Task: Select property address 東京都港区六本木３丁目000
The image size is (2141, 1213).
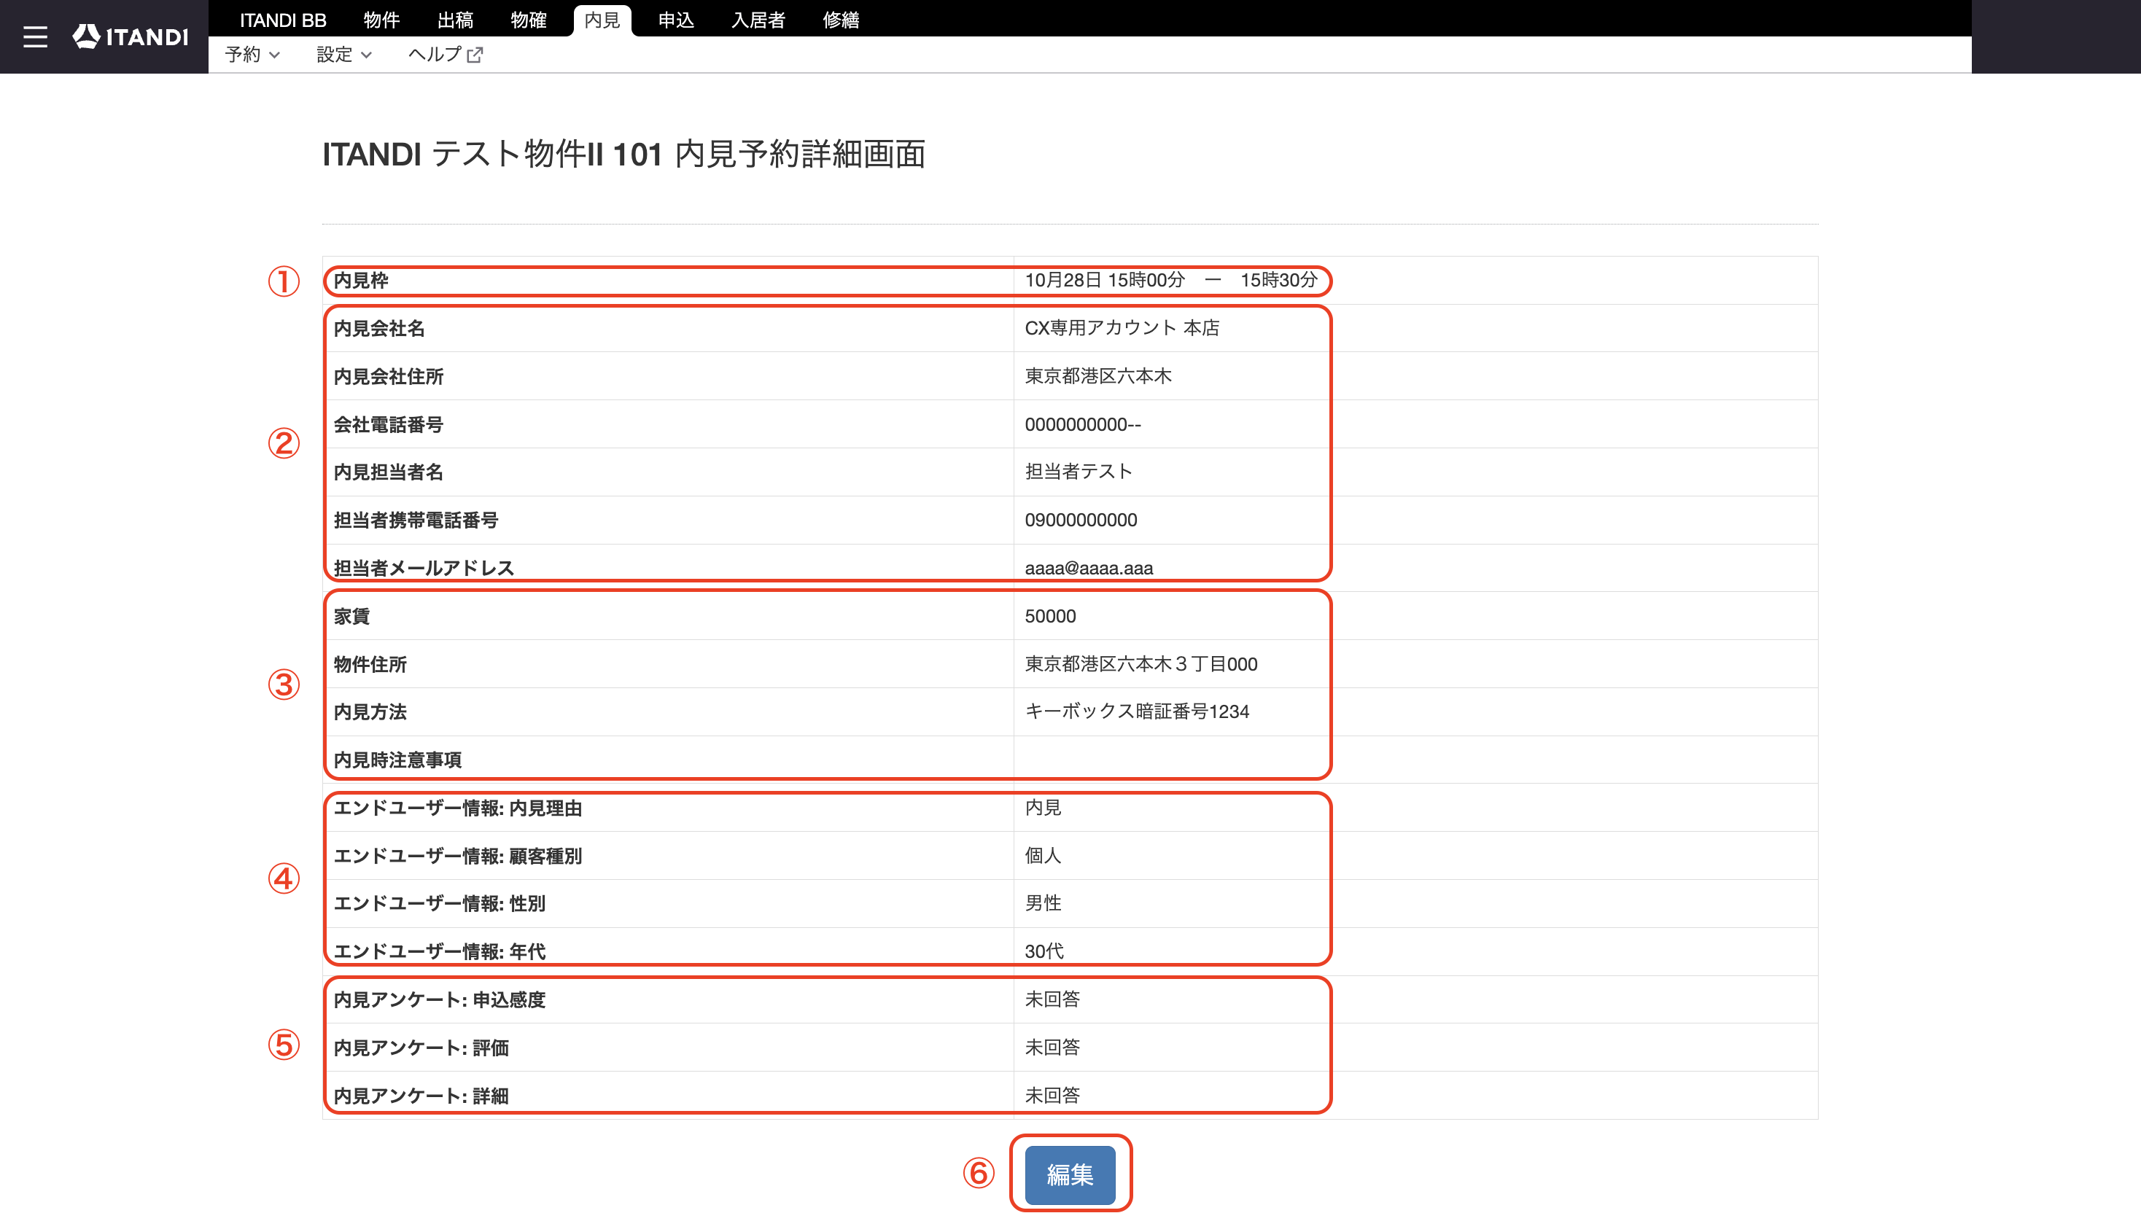Action: (1141, 664)
